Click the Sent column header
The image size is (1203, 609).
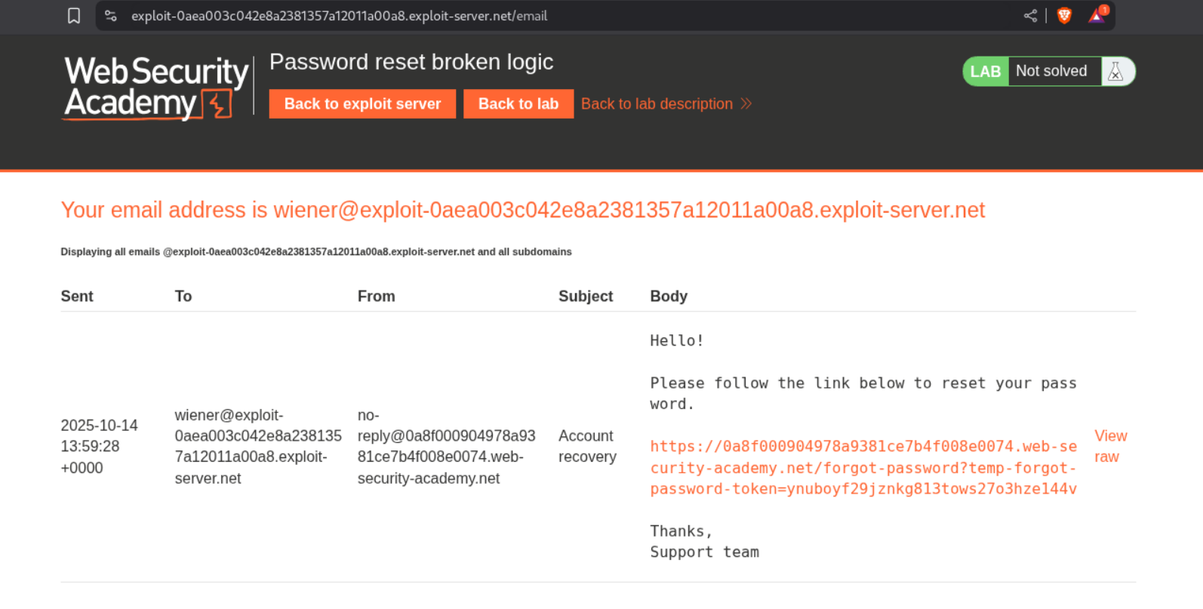pyautogui.click(x=77, y=297)
